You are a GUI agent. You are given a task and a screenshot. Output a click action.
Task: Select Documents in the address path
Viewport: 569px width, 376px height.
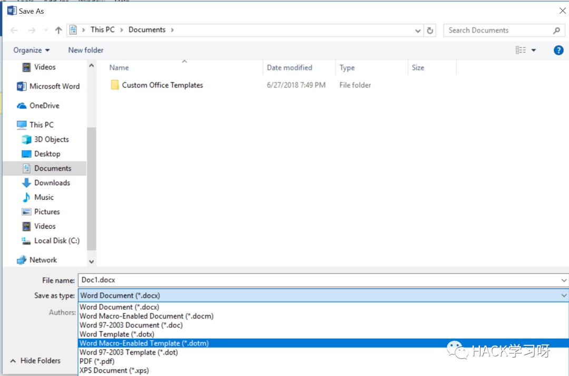(147, 29)
